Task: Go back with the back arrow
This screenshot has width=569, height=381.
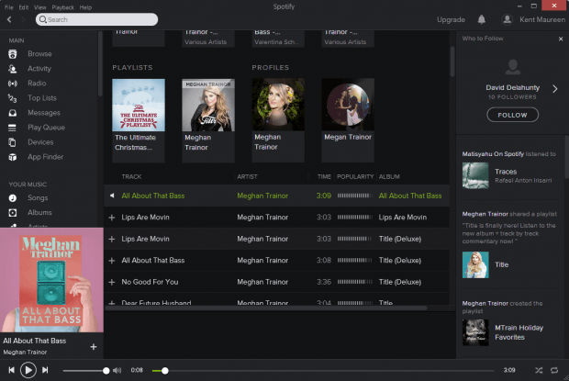Action: (9, 19)
